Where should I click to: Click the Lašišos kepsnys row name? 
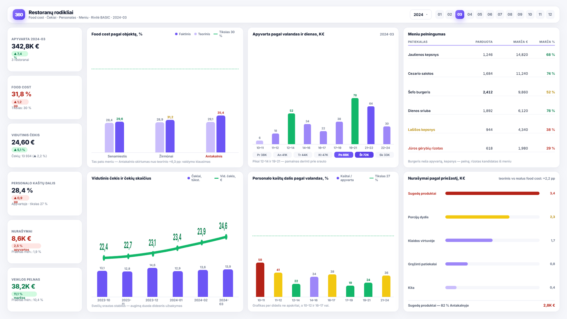[x=421, y=130]
